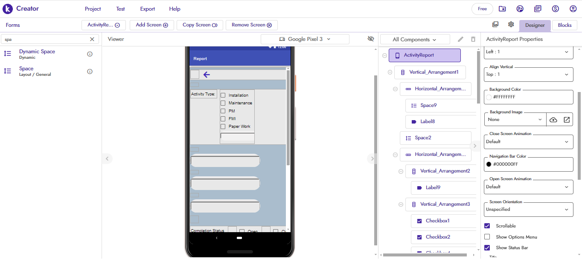Screen dimensions: 582x259
Task: Select Label8 in the component tree
Action: [428, 121]
